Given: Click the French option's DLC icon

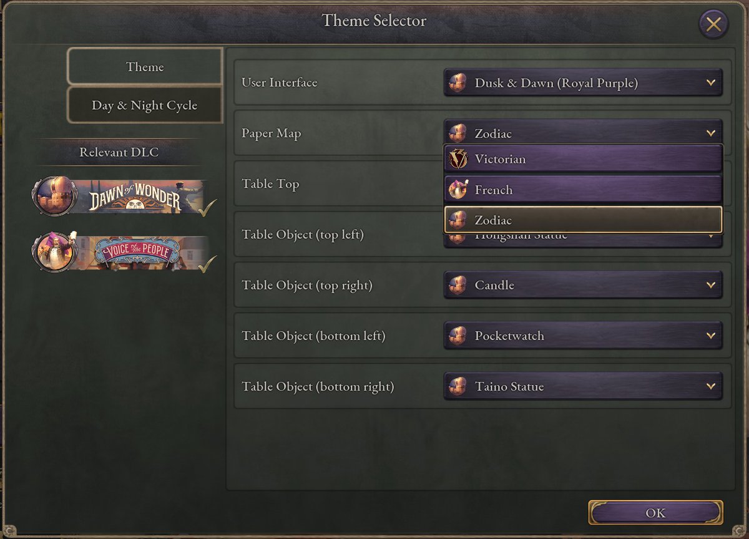Looking at the screenshot, I should (458, 190).
